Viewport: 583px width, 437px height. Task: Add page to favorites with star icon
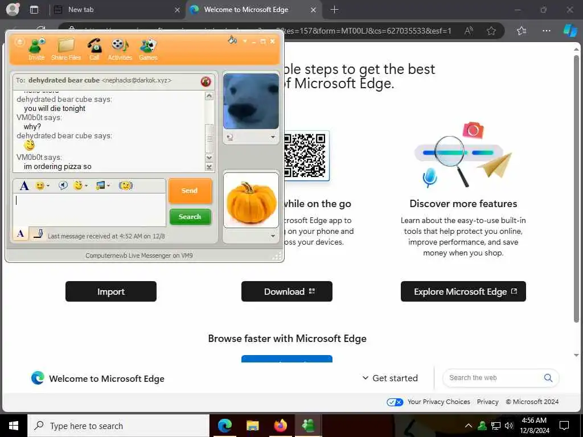[491, 31]
